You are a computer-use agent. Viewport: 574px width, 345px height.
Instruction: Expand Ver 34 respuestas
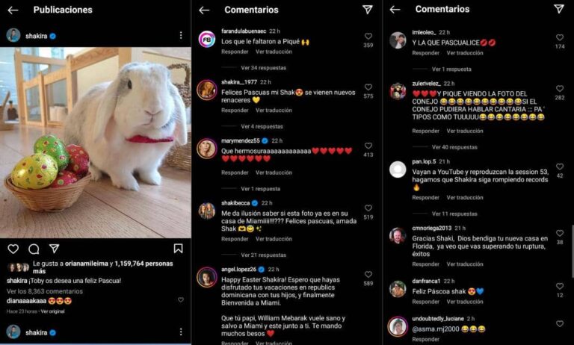point(264,68)
